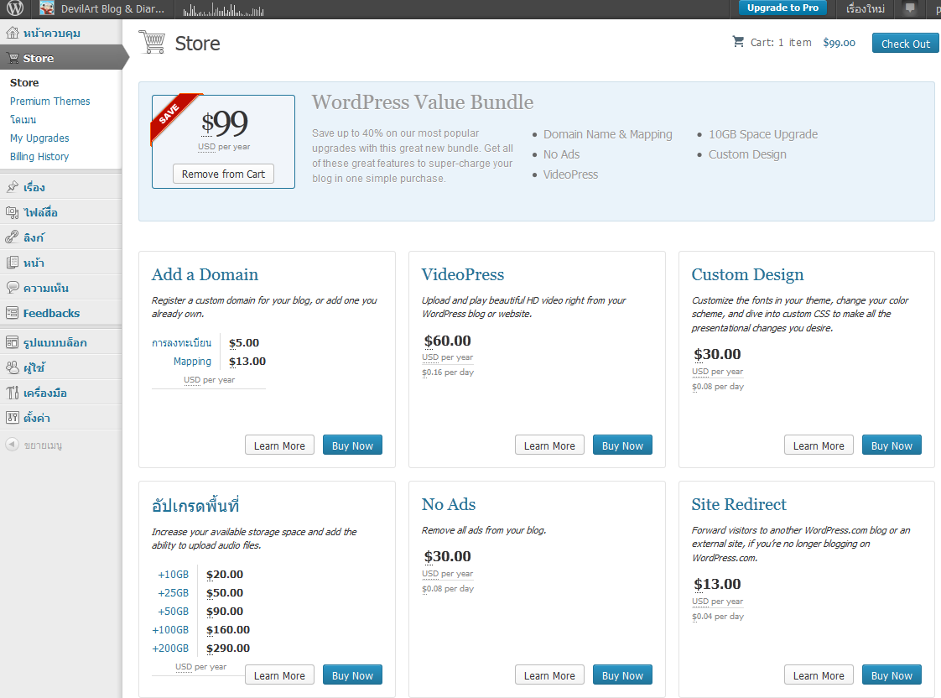Click the Users icon in sidebar
941x698 pixels.
click(x=12, y=367)
